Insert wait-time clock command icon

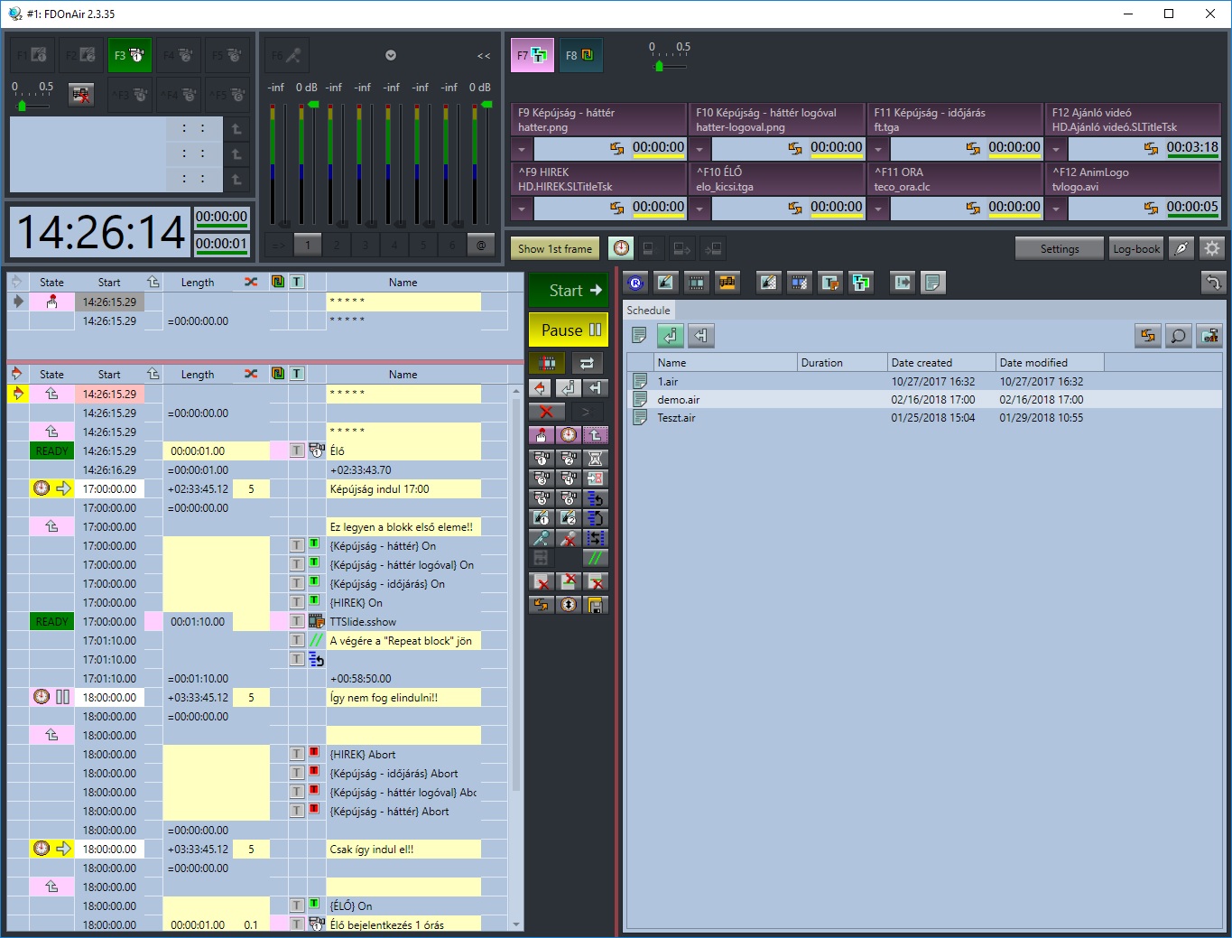pyautogui.click(x=568, y=435)
